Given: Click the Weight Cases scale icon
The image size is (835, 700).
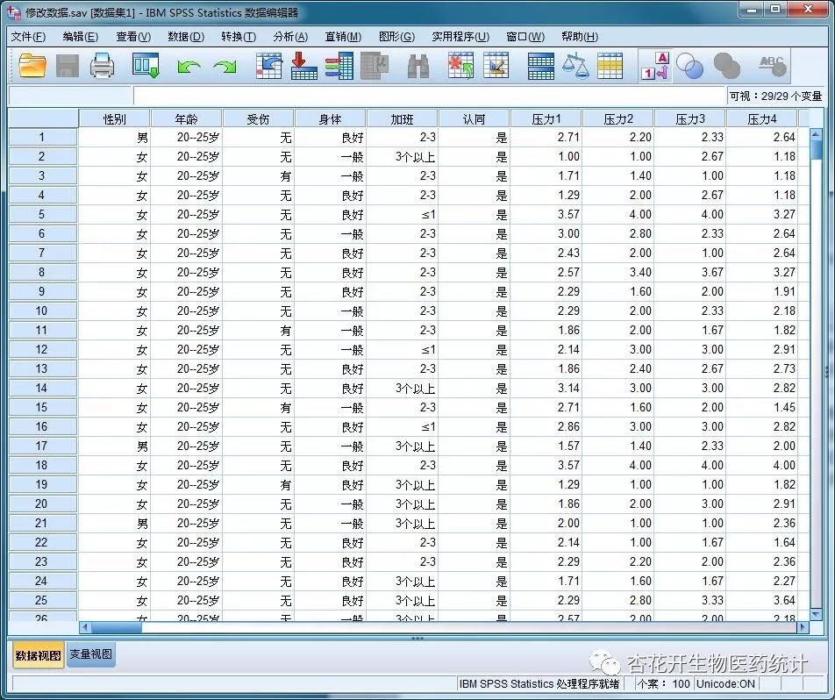Looking at the screenshot, I should (575, 66).
